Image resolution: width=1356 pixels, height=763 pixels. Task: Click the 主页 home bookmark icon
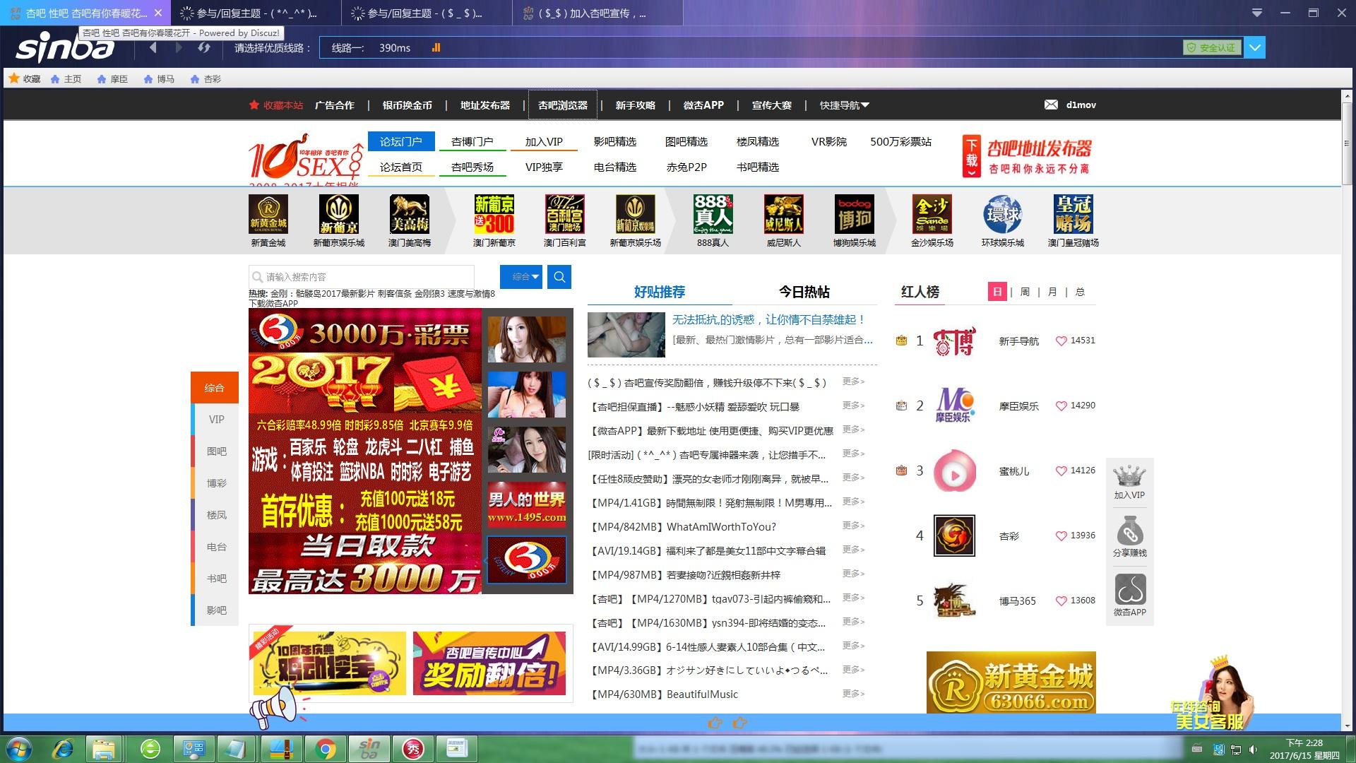coord(55,79)
